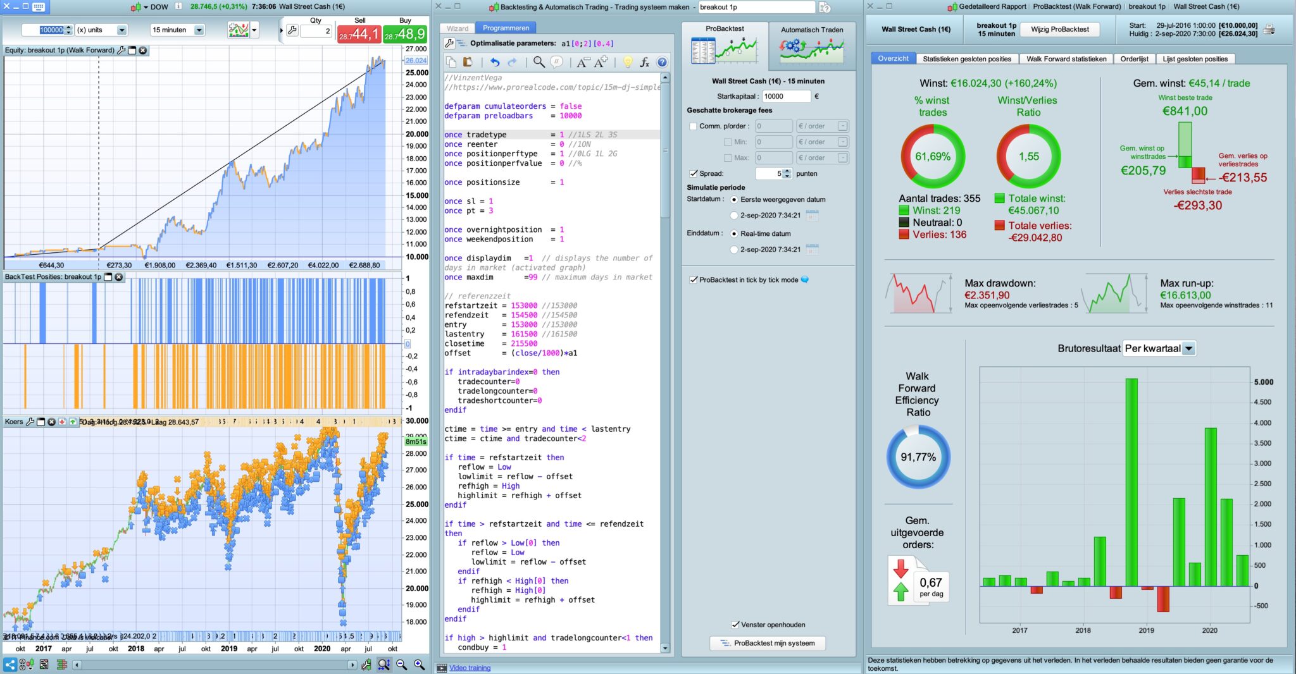This screenshot has height=674, width=1296.
Task: Open the Orderlijst tab
Action: [x=1134, y=59]
